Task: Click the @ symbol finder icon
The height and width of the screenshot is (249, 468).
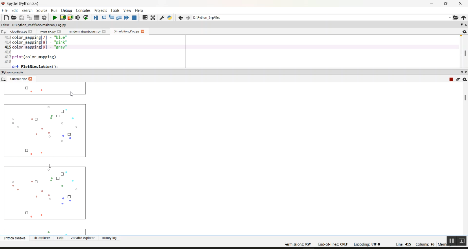Action: pyautogui.click(x=44, y=18)
